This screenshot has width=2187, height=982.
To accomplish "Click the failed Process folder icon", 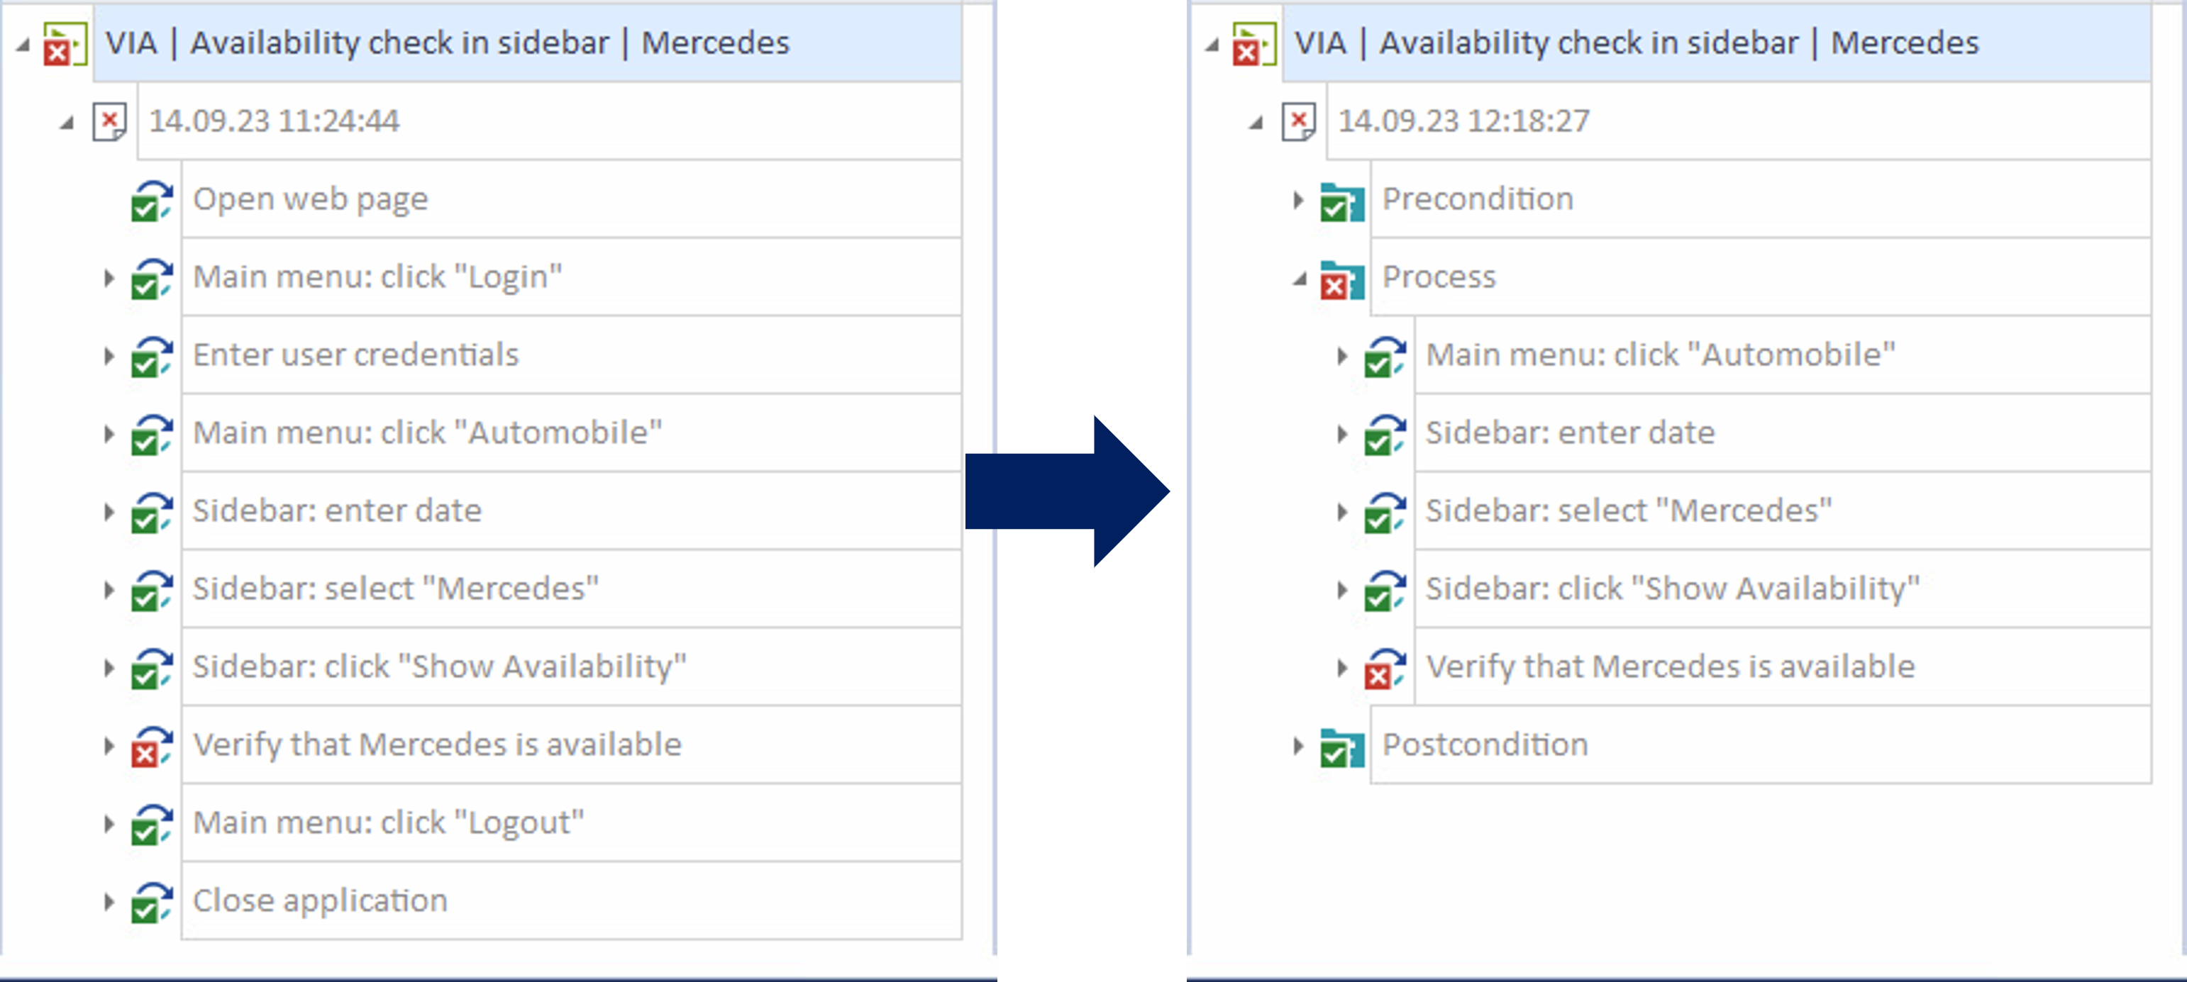I will [1341, 279].
